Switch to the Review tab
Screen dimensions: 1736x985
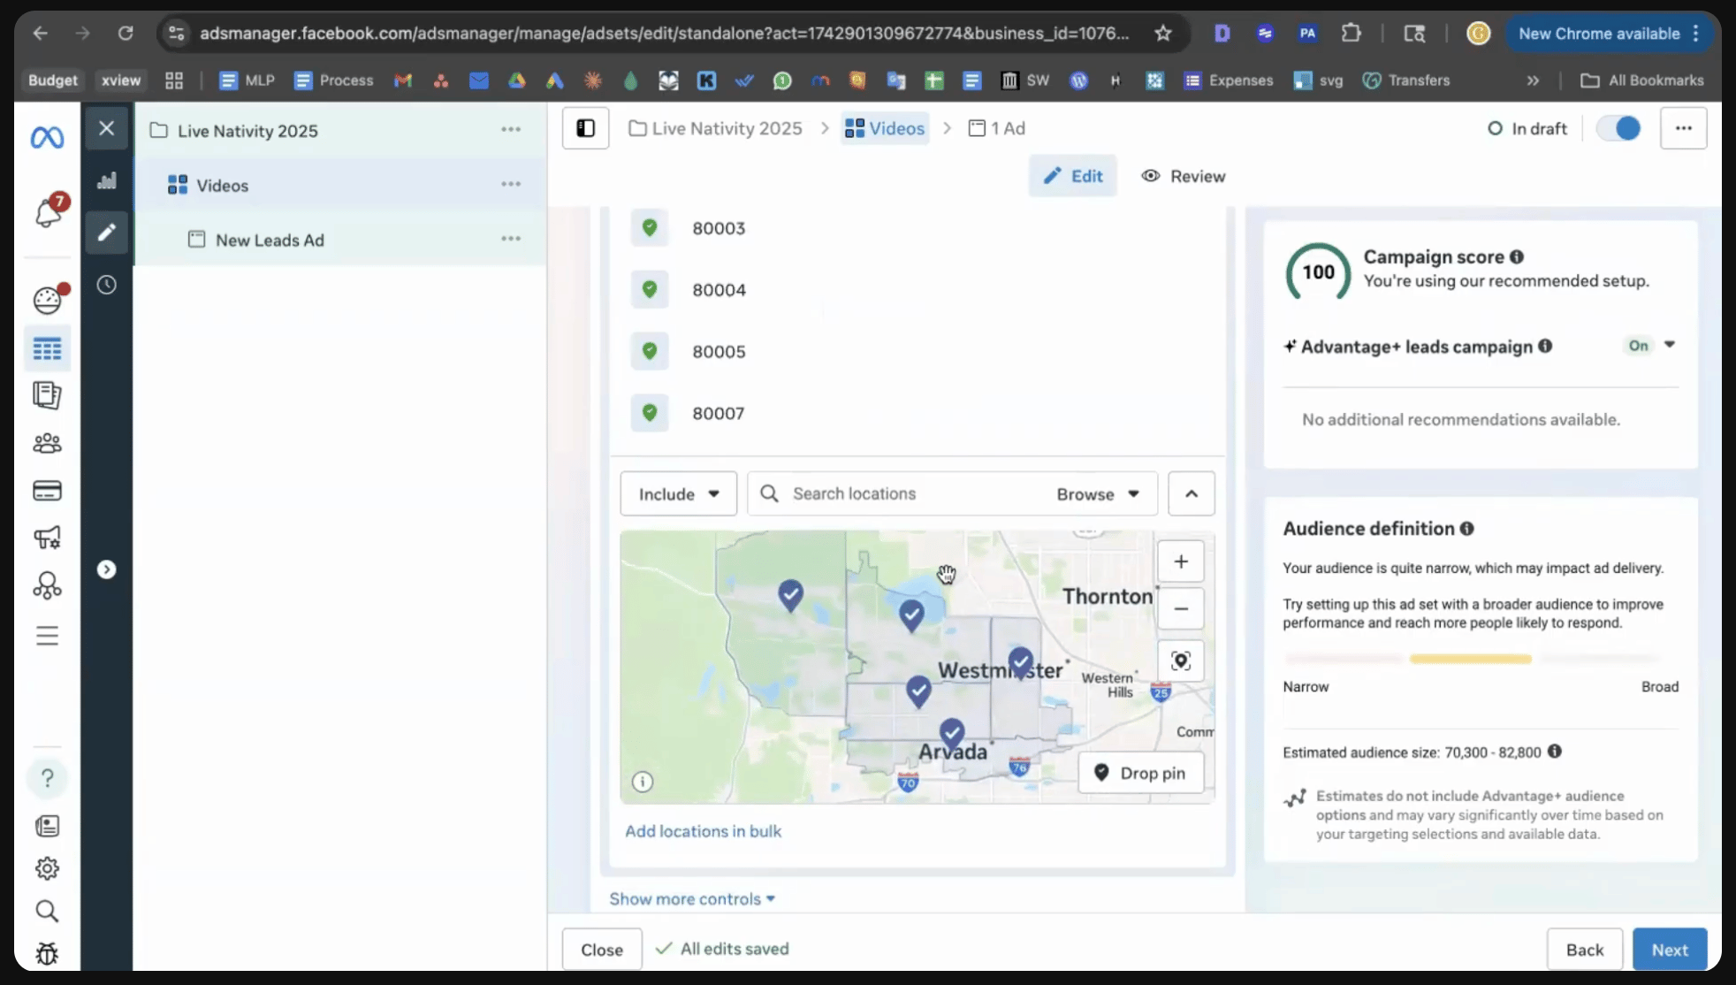1183,176
